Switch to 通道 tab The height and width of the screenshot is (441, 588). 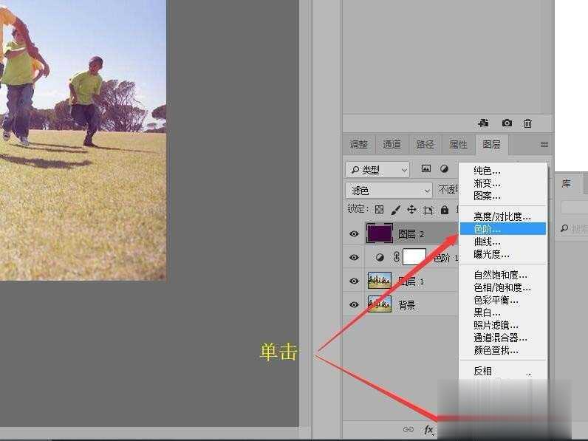(392, 144)
